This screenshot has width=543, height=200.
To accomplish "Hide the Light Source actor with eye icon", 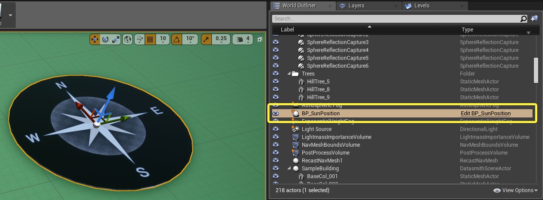I will 276,129.
